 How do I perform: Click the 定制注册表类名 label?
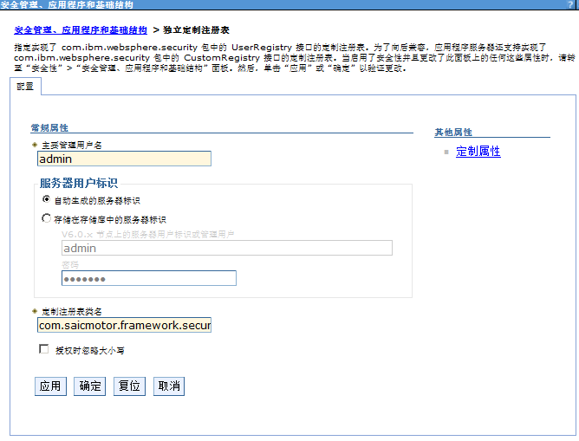click(x=72, y=312)
